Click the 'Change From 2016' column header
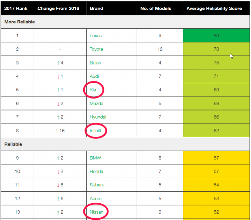251x220 pixels. tap(58, 8)
